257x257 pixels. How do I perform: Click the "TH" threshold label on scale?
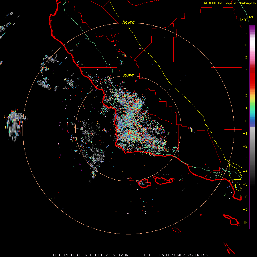245,222
